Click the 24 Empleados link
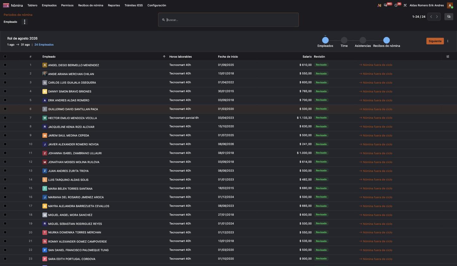The image size is (457, 266). point(44,45)
